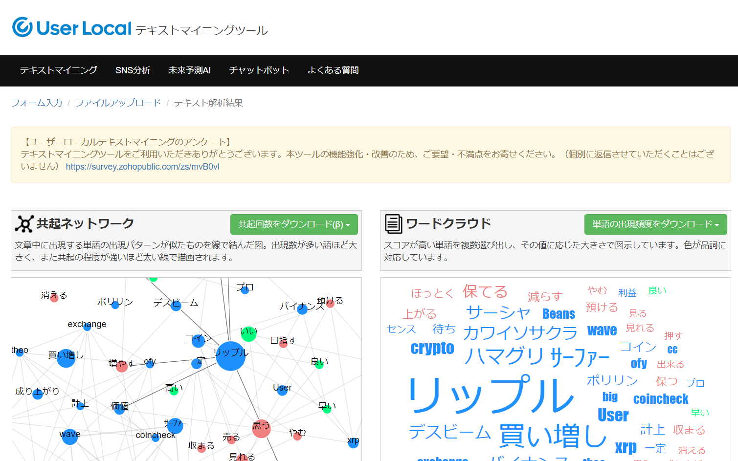Click the User Local logo icon

[22, 27]
